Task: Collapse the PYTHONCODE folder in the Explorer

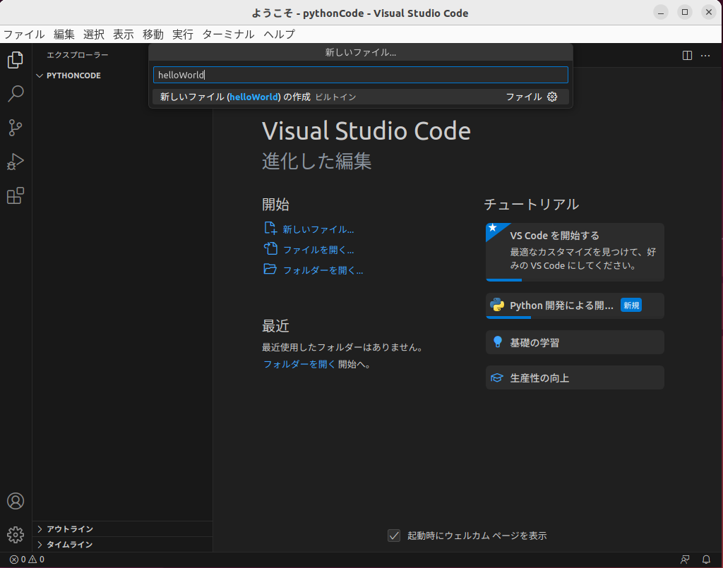Action: (x=40, y=75)
